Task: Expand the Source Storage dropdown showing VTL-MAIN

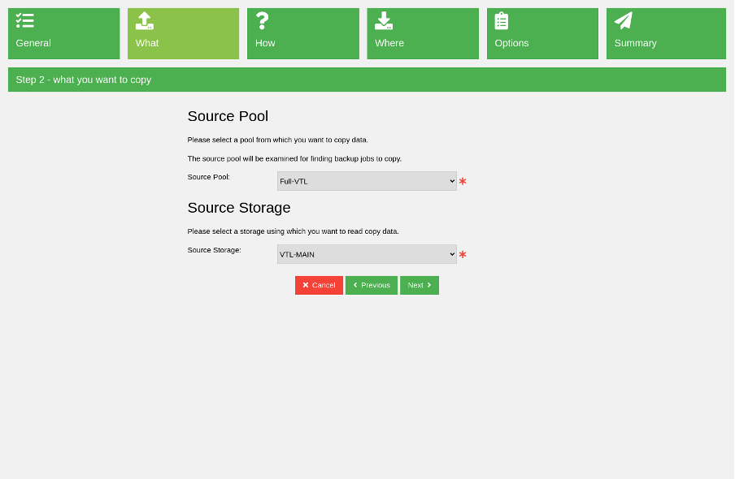Action: pos(367,254)
